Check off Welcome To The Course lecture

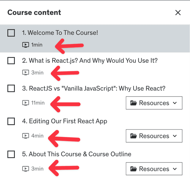click(11, 33)
